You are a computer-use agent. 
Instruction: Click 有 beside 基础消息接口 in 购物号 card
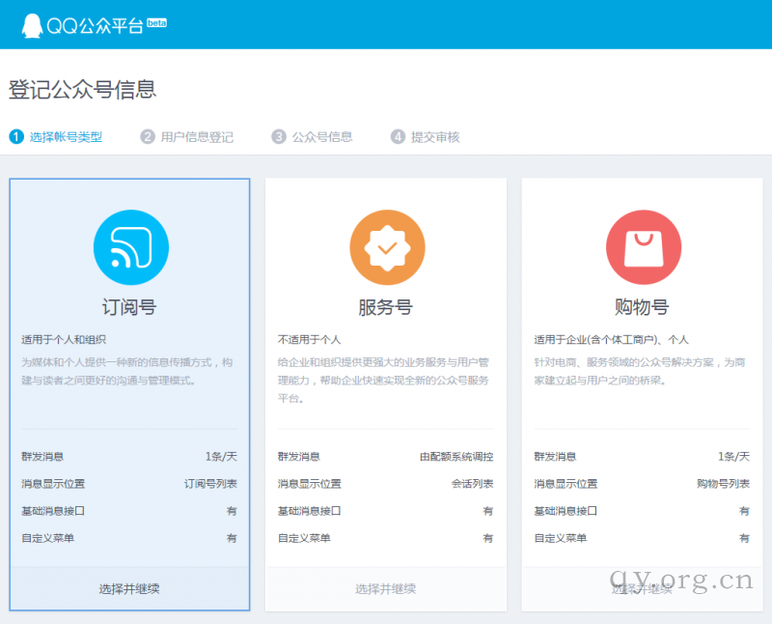pos(744,511)
